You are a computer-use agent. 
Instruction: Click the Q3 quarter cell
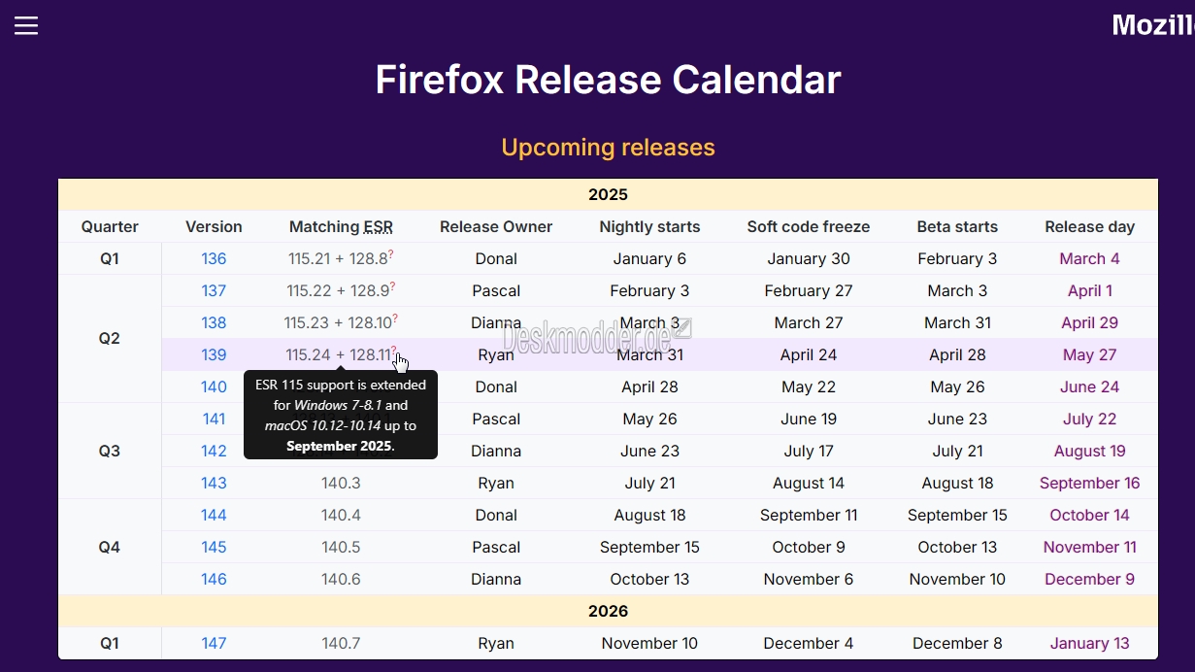coord(110,451)
